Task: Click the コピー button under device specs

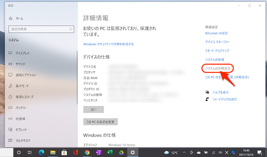Action: click(93, 110)
